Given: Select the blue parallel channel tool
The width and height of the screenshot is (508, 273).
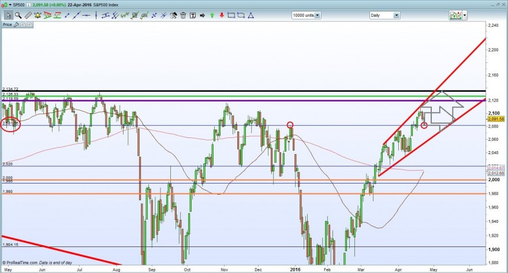Looking at the screenshot, I should (105, 15).
